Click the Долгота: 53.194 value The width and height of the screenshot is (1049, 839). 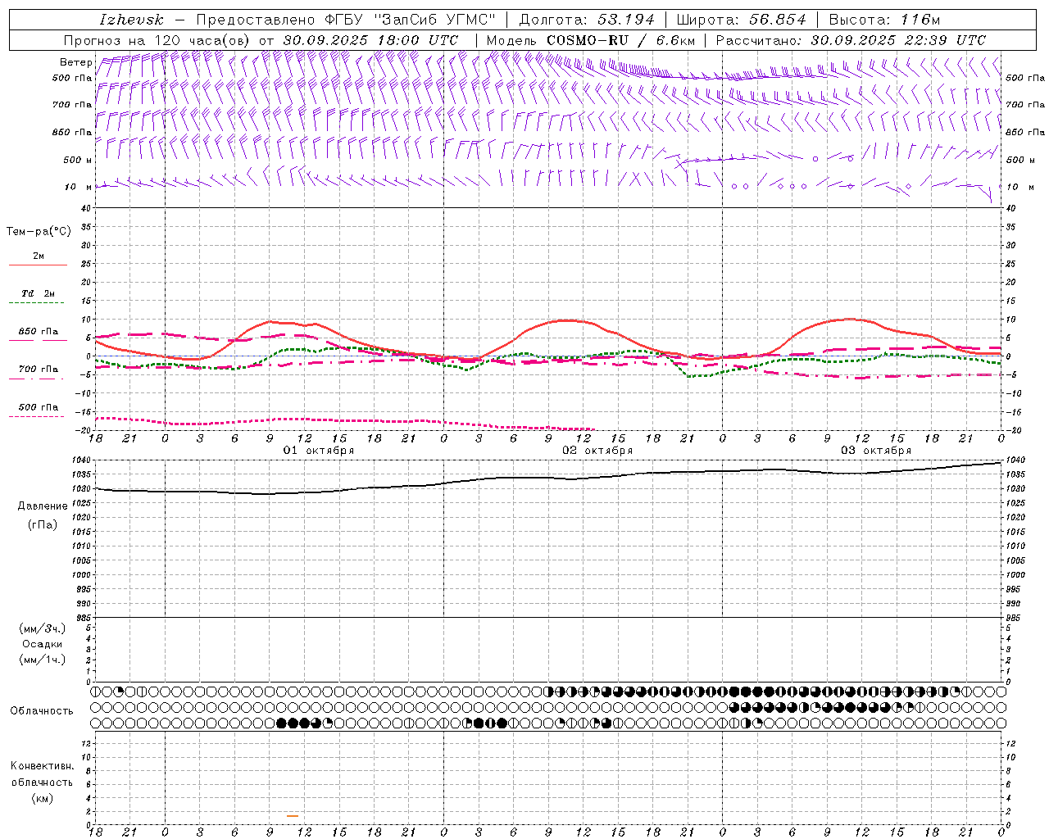587,20
